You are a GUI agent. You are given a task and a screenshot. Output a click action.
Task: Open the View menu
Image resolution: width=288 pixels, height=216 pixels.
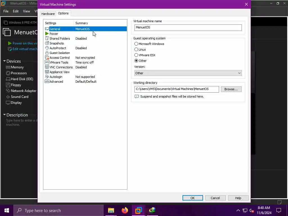click(26, 11)
